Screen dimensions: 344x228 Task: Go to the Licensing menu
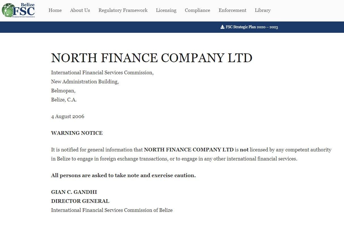click(x=166, y=10)
